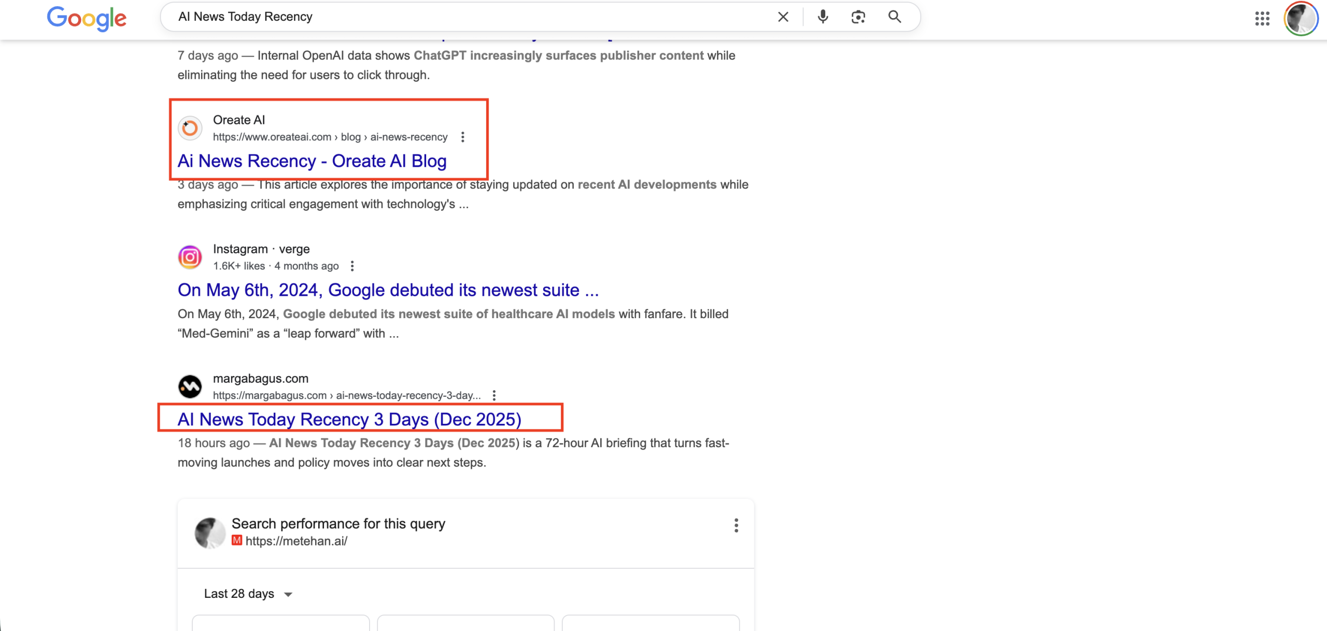
Task: Click into the search query field
Action: coord(467,17)
